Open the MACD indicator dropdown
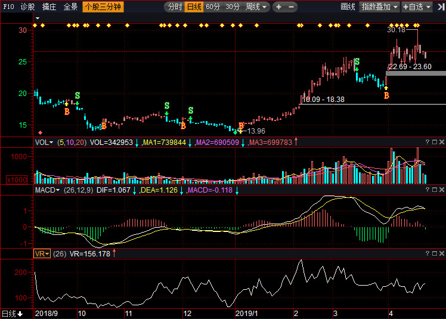The image size is (446, 319). 47,190
